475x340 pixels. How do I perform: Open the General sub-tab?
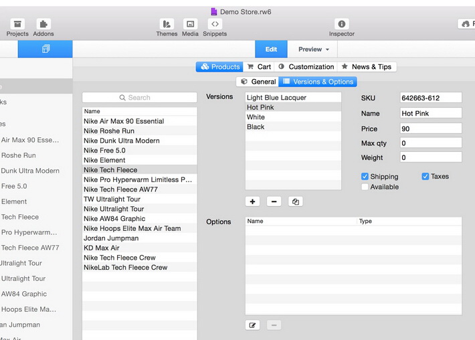(258, 82)
